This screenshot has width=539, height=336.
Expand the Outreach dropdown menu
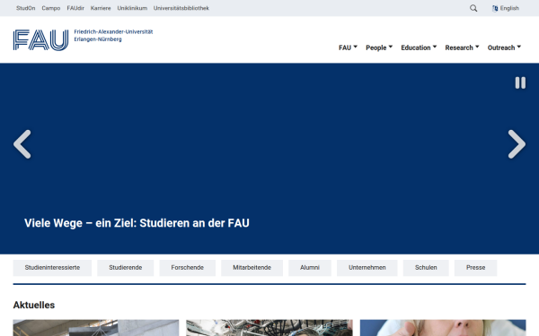tap(504, 47)
